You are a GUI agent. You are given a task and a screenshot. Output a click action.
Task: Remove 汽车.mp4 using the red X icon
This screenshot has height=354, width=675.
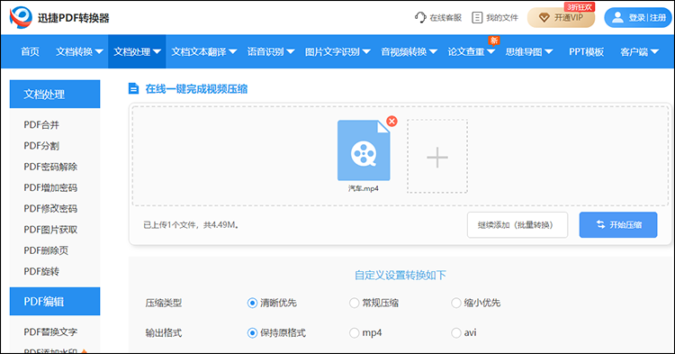point(391,122)
